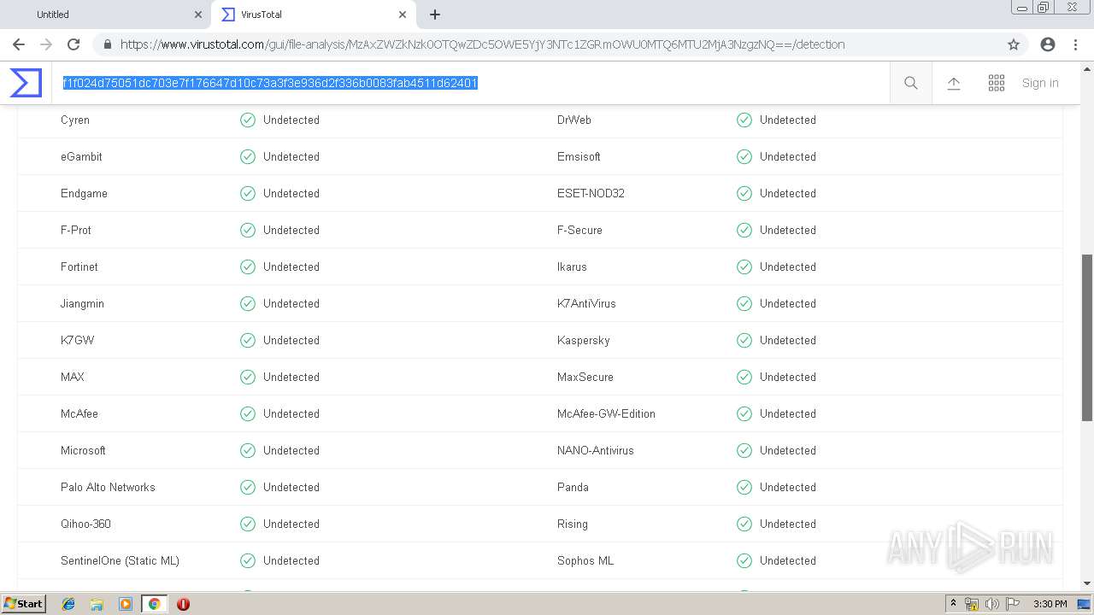The height and width of the screenshot is (615, 1094).
Task: Reload the page with the refresh icon
Action: point(74,44)
